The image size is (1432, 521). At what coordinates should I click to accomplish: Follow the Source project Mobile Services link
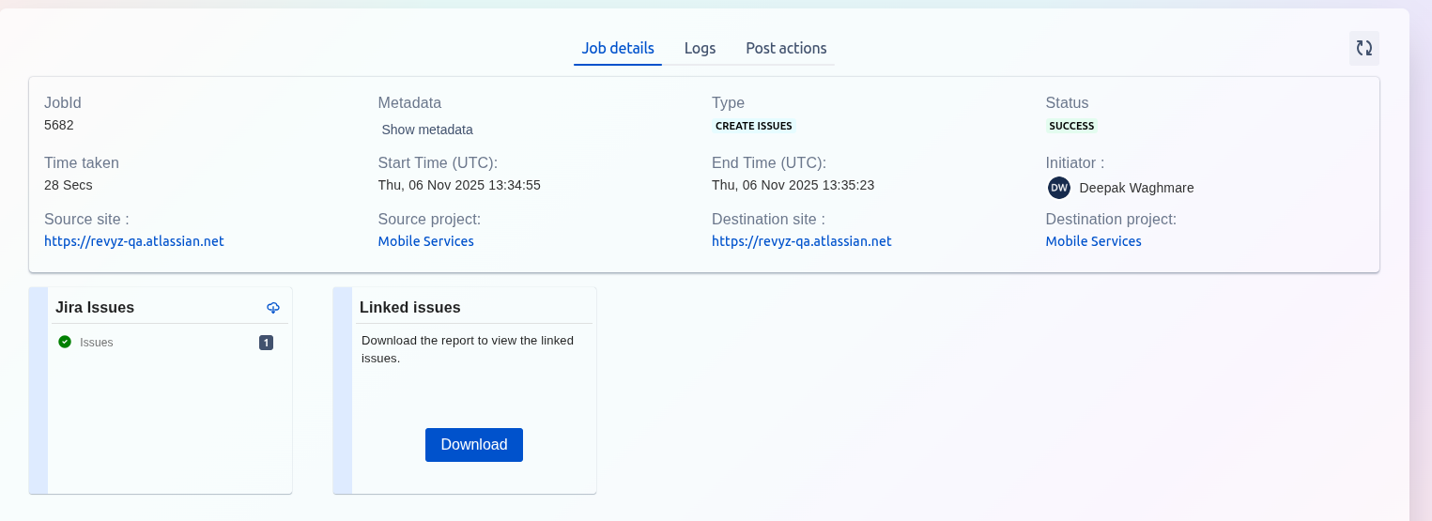pos(425,241)
